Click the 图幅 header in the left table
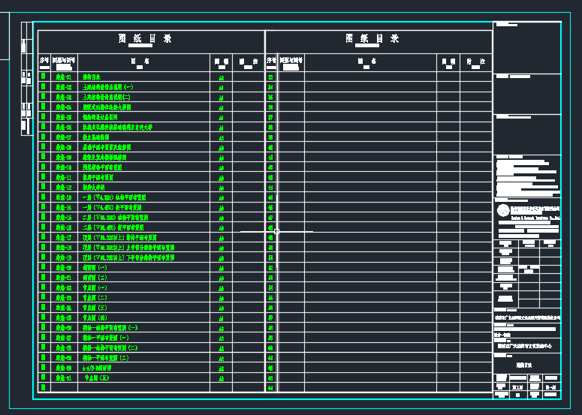 coord(221,62)
